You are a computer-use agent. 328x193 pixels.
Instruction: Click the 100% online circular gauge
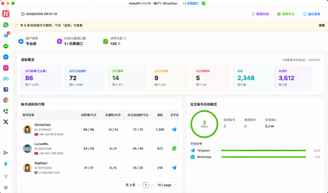point(204,124)
